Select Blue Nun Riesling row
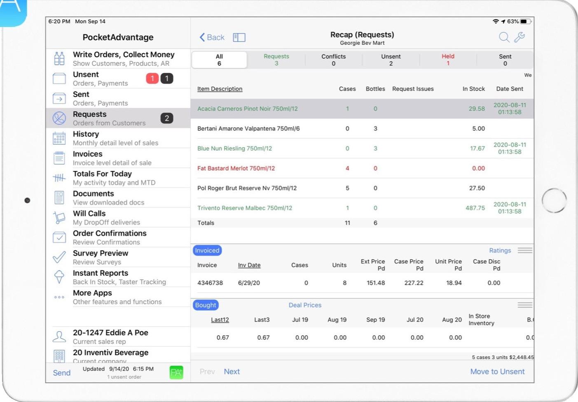 pos(362,148)
